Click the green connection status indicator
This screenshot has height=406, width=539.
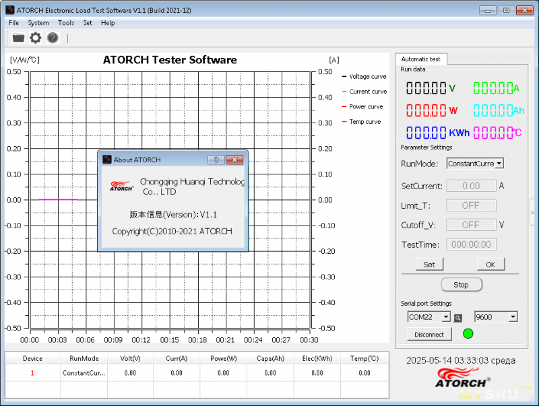coord(468,333)
